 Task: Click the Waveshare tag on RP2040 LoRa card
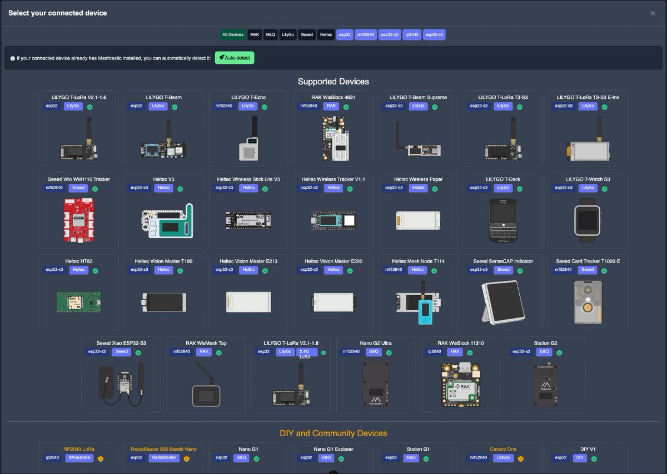[80, 458]
